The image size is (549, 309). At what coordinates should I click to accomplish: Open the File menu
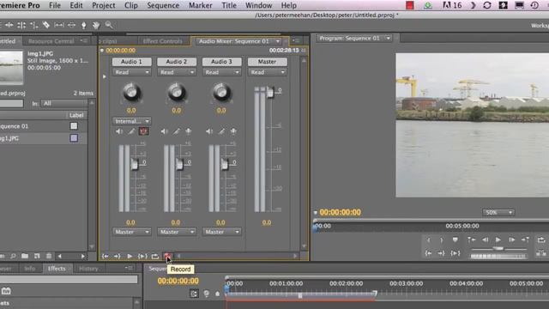[55, 5]
